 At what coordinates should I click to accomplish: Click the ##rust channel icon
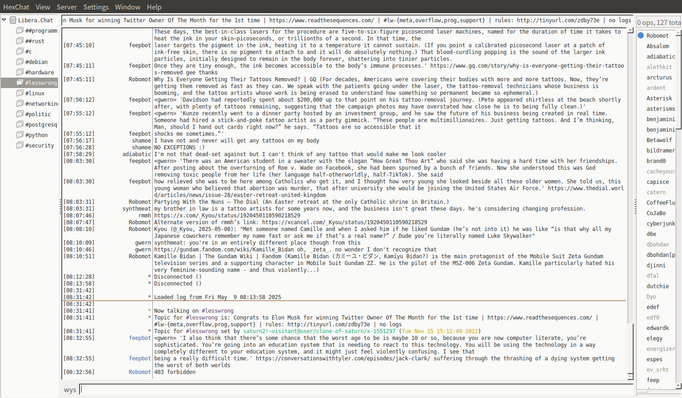pos(20,41)
